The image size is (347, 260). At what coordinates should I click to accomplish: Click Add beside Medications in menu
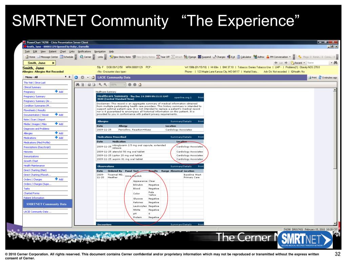59,138
